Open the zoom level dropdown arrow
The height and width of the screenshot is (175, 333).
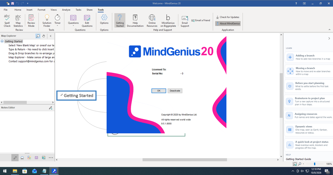pyautogui.click(x=304, y=164)
